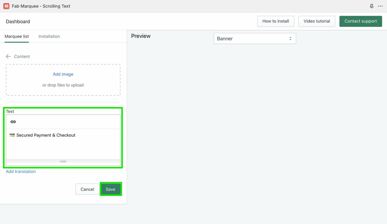Click the credit card emoji in the text
The image size is (387, 224).
point(12,135)
